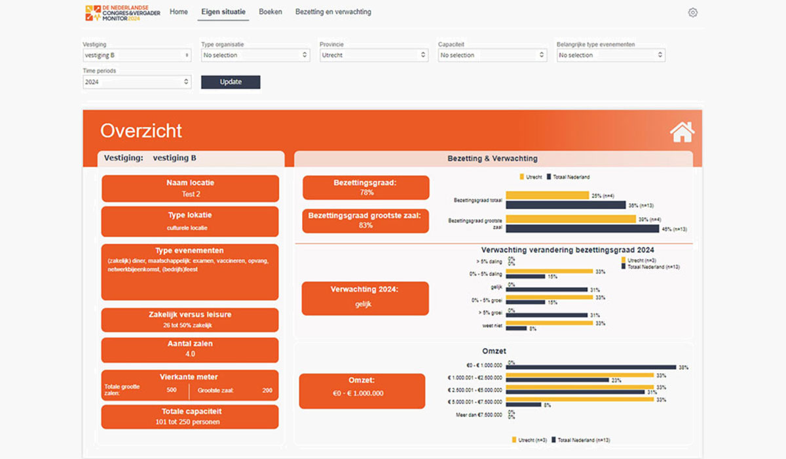Click the 46% bar for Bezettingsgraad grootste zaal
This screenshot has height=459, width=786.
(x=583, y=229)
